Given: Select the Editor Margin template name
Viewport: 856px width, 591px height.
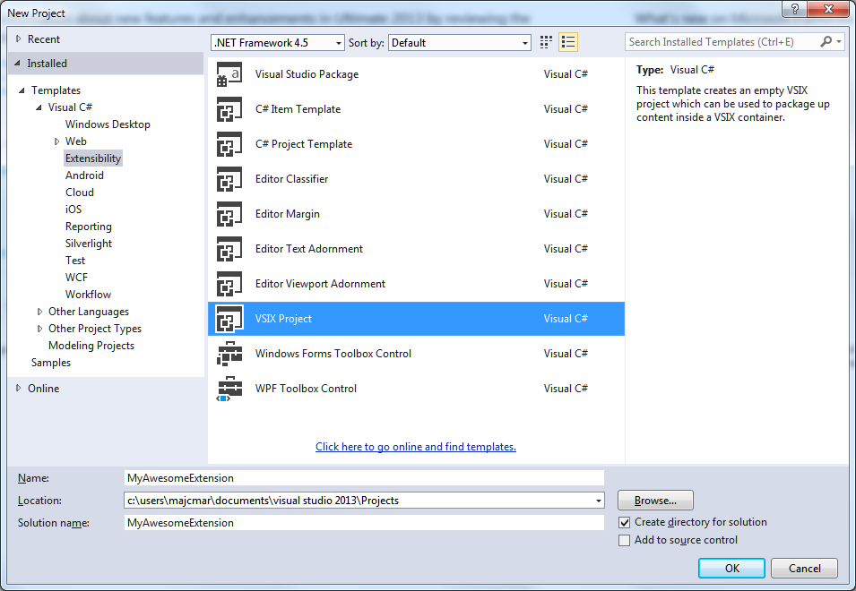Looking at the screenshot, I should 288,214.
